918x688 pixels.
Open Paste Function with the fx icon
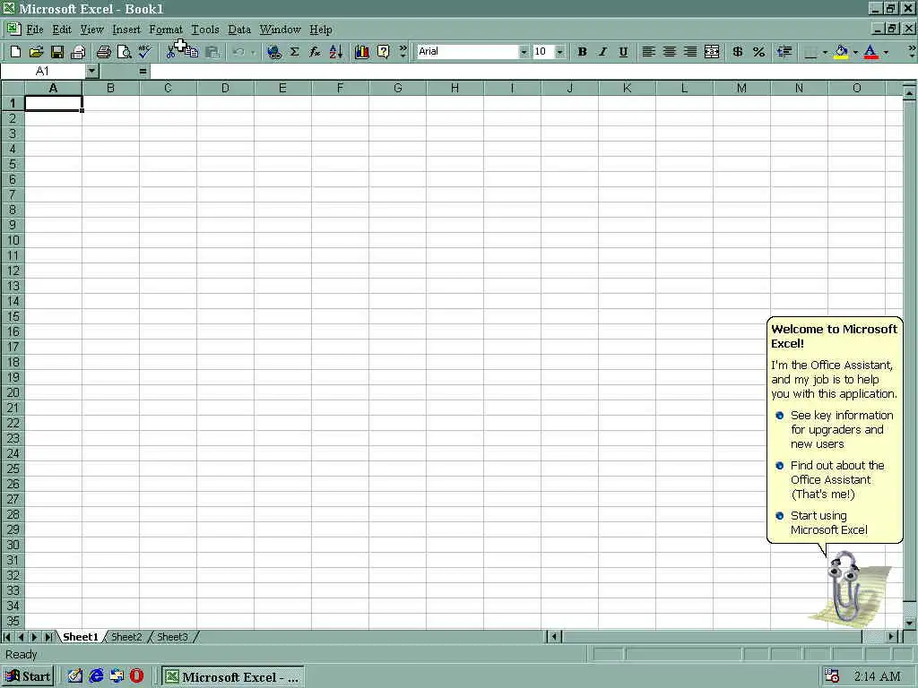point(315,52)
